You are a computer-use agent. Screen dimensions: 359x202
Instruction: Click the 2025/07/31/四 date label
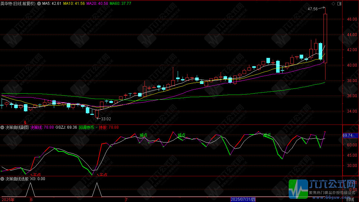click(243, 199)
